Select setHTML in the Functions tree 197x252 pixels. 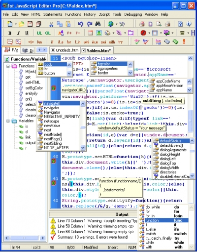[x=33, y=83]
